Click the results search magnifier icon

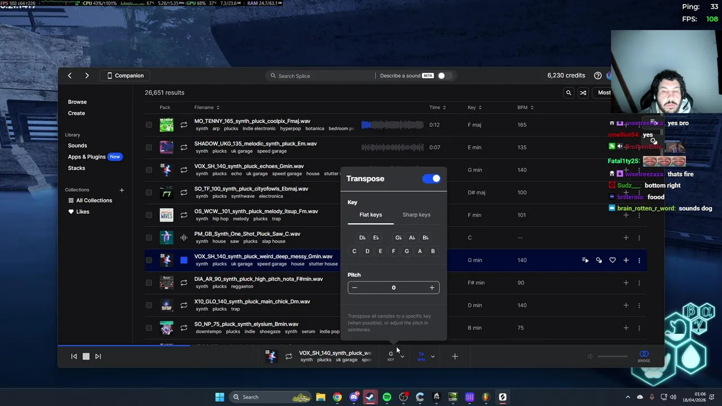[x=569, y=92]
